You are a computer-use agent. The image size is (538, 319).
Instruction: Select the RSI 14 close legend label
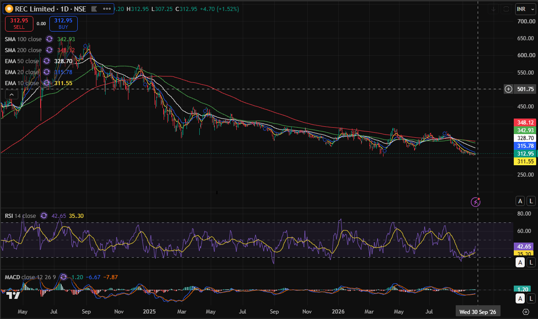(x=20, y=216)
